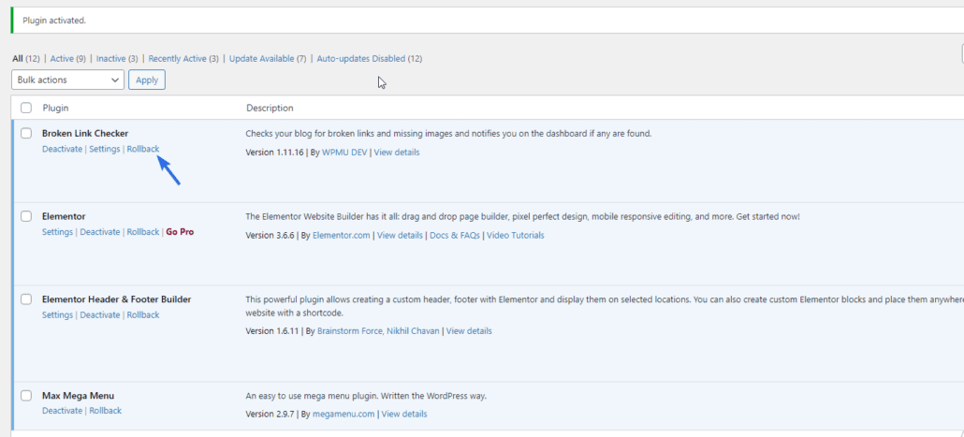Click the 'Version 2.9.7' text
Screen dimensions: 964x437
(x=270, y=415)
